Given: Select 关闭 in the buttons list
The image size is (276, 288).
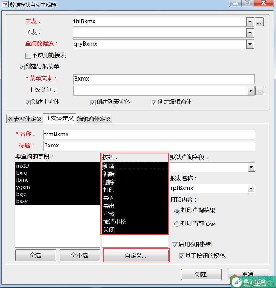Looking at the screenshot, I should pos(135,230).
